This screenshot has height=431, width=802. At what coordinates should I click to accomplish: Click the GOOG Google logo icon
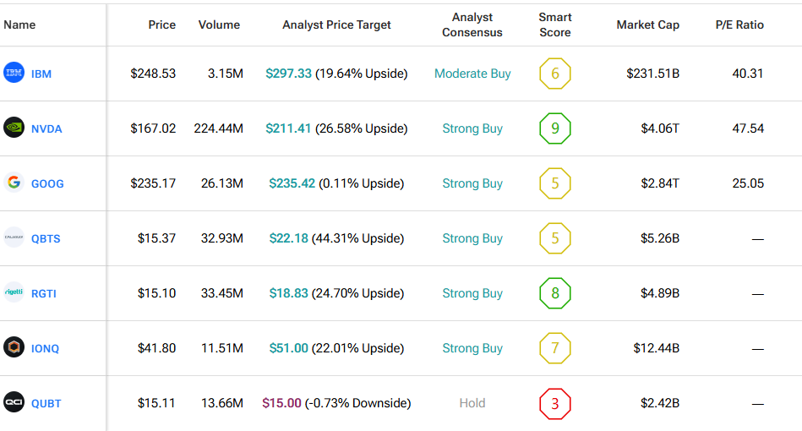14,183
